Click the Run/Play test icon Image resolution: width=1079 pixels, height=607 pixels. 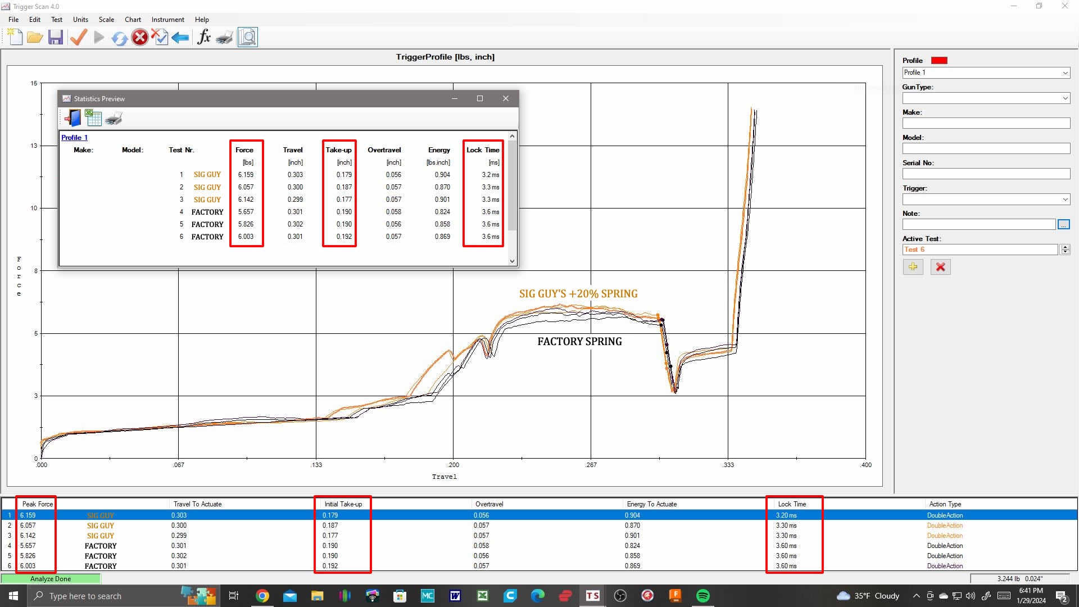pos(98,37)
